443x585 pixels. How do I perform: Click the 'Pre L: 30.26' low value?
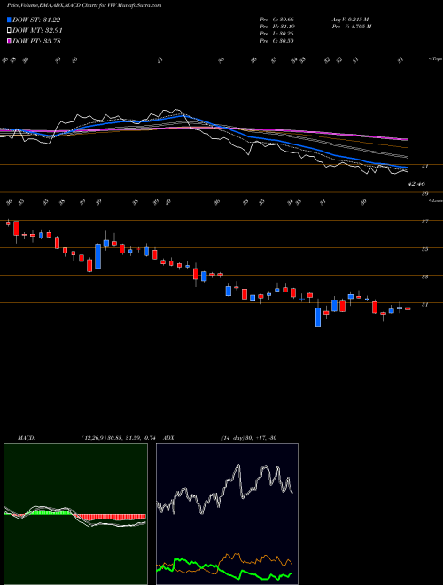tap(277, 34)
